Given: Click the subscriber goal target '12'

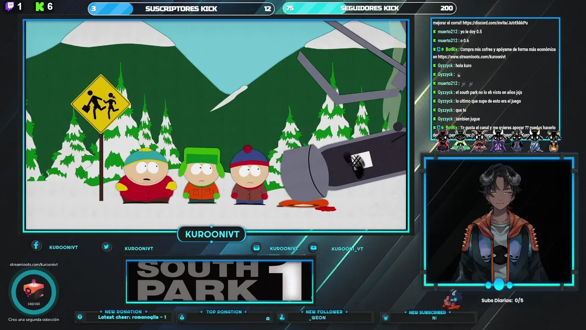Looking at the screenshot, I should click(267, 8).
